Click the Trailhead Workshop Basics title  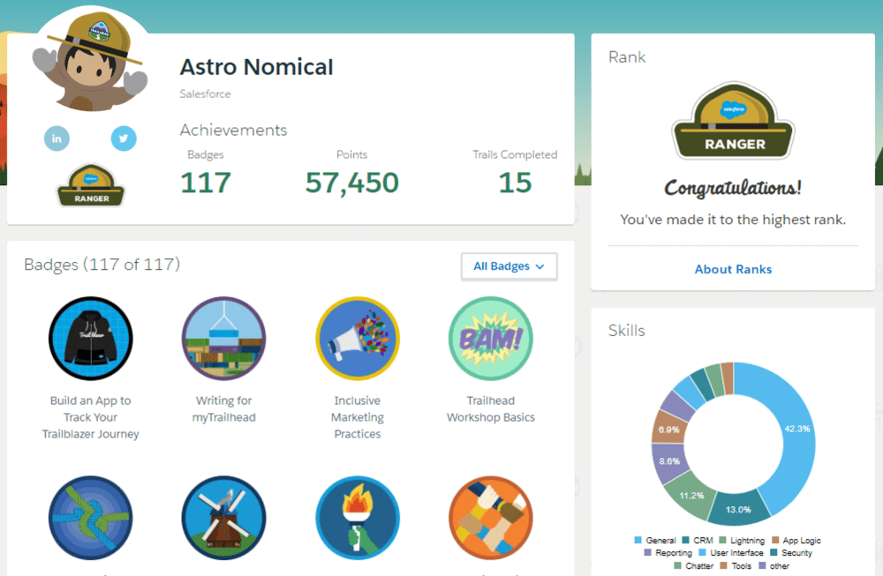tap(490, 409)
